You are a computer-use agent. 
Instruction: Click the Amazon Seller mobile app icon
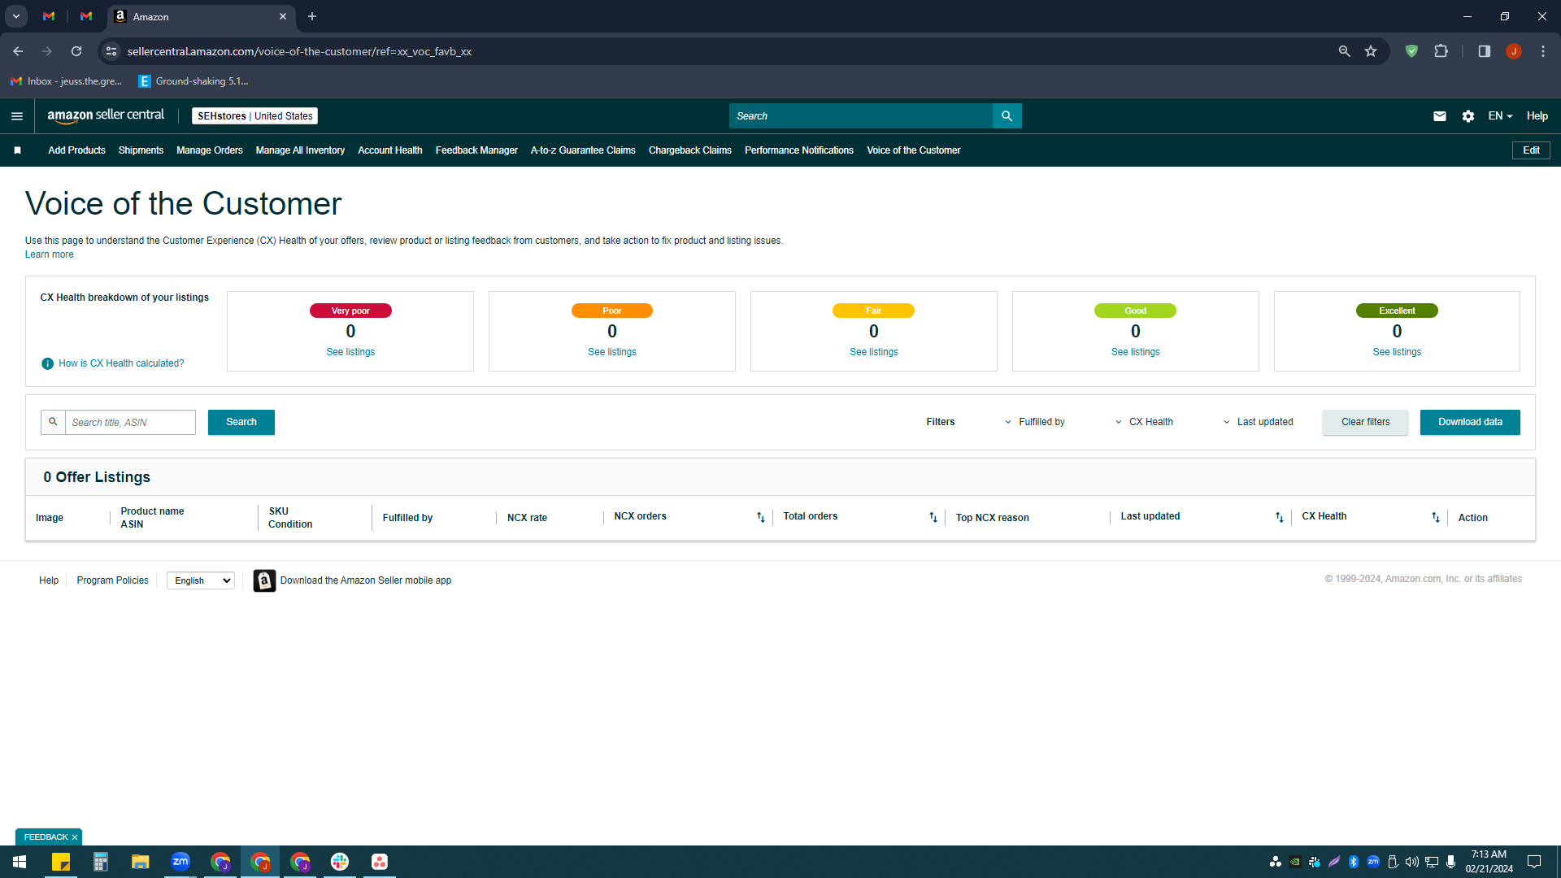(x=264, y=580)
